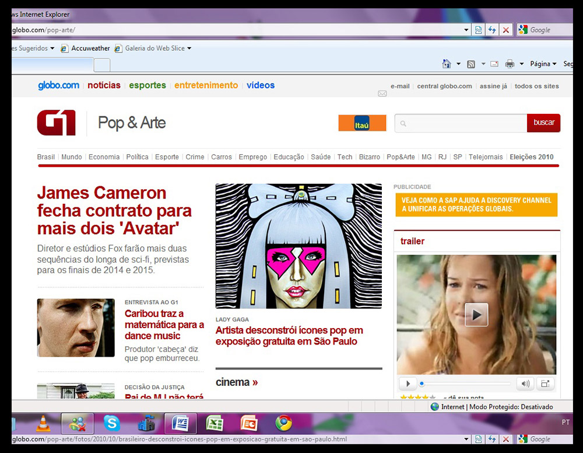The width and height of the screenshot is (583, 453).
Task: Open Skype from the taskbar
Action: 111,423
